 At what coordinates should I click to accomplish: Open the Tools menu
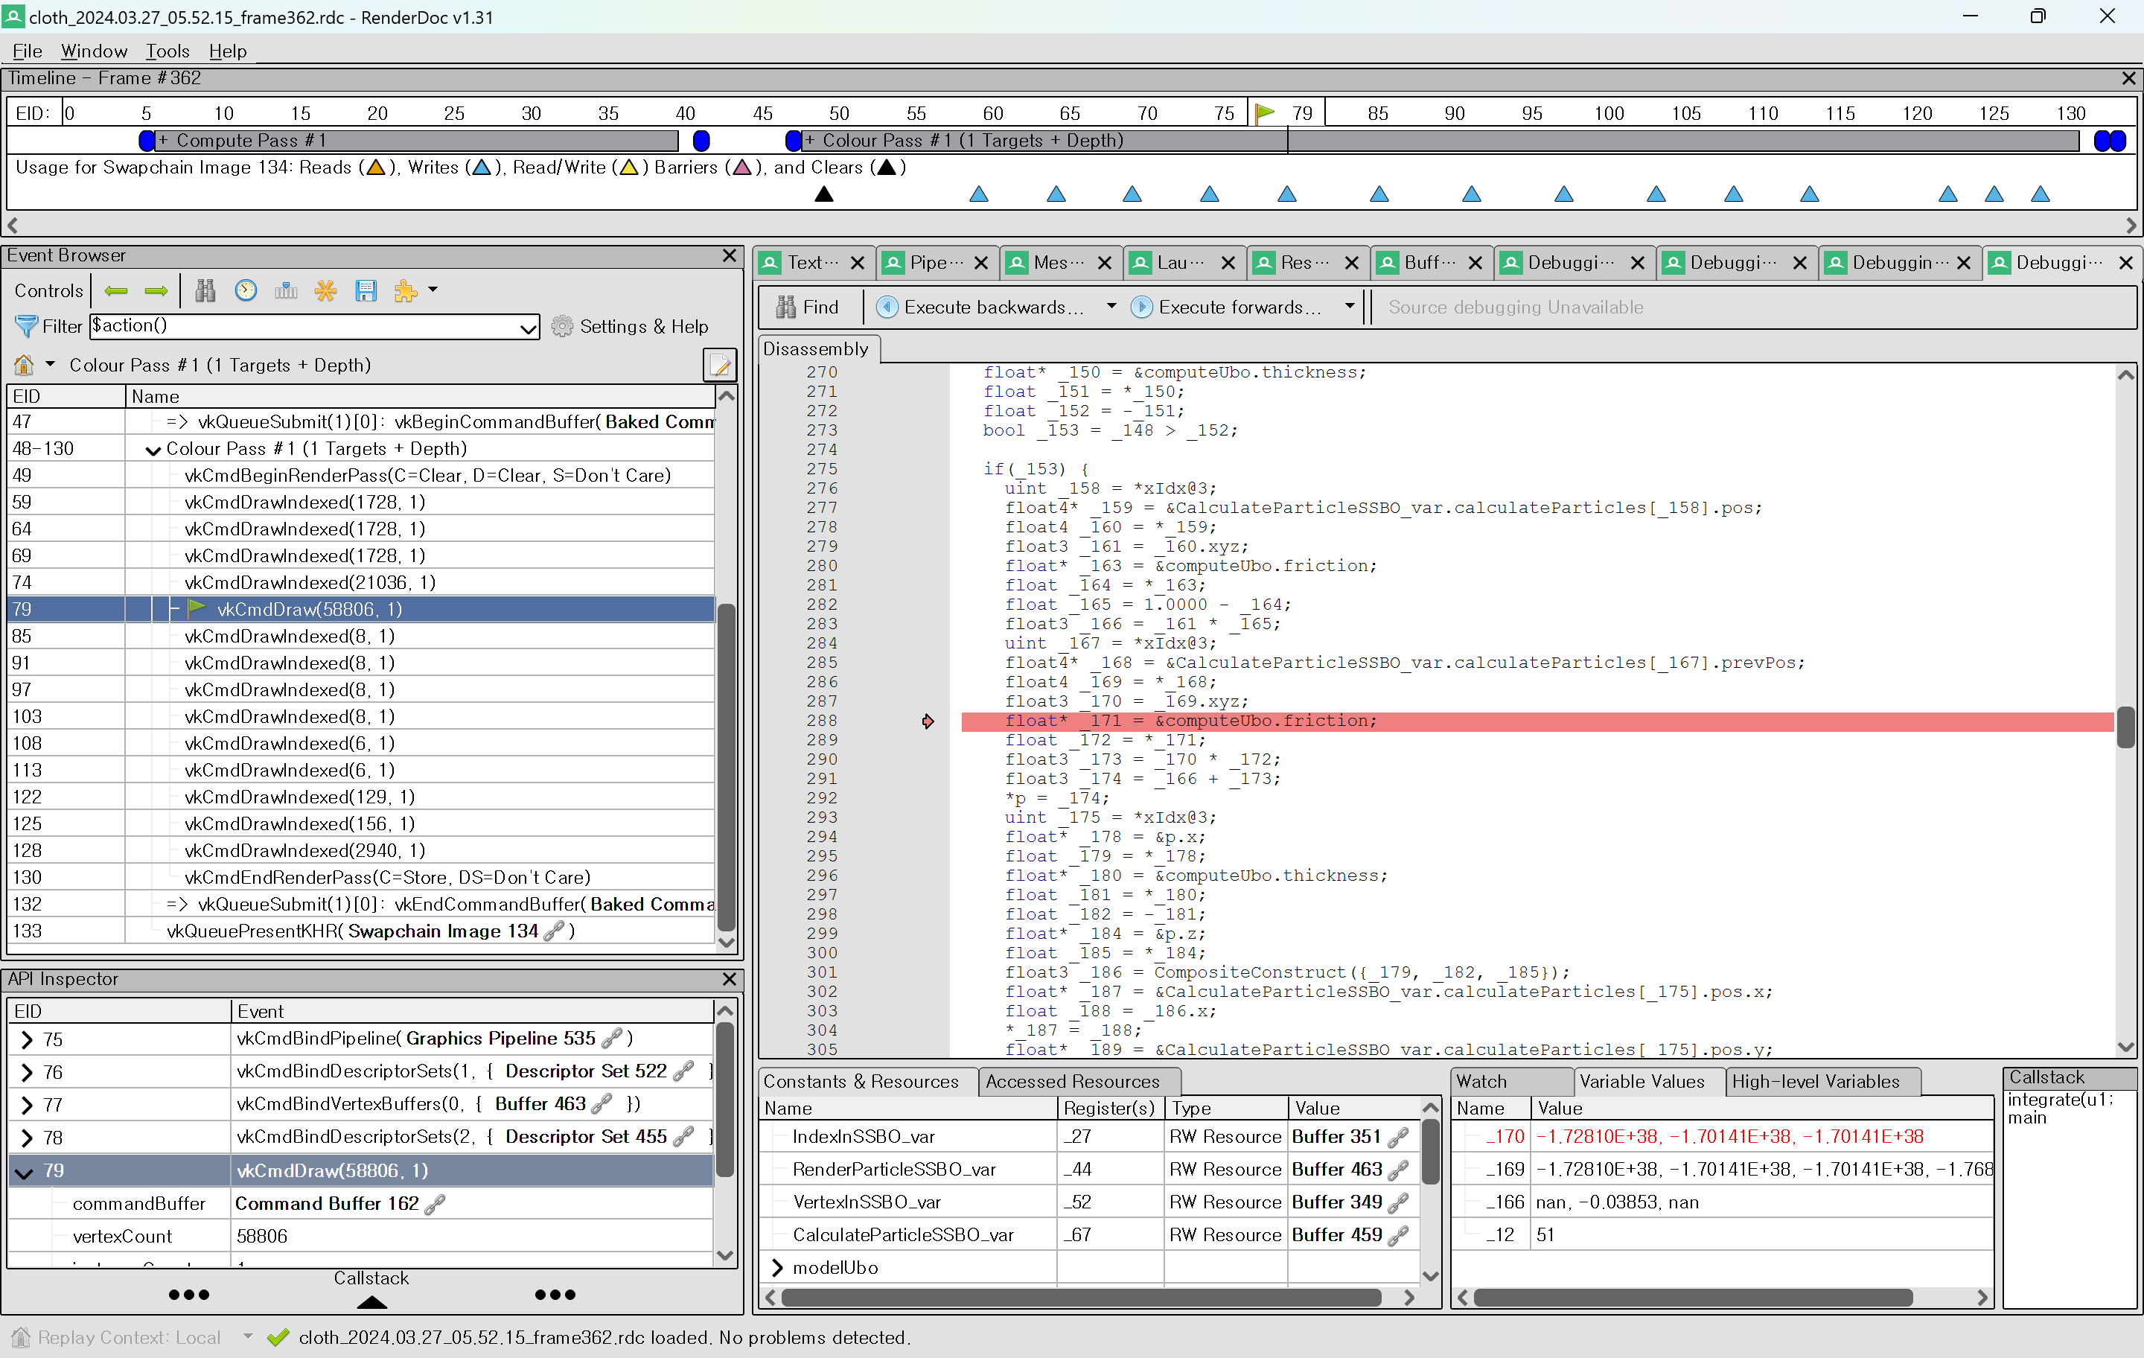click(x=167, y=51)
